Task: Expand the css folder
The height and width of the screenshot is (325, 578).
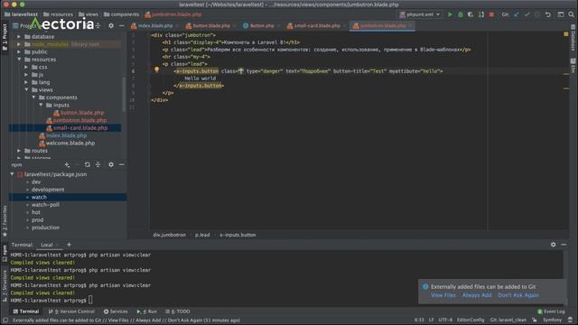Action: click(x=26, y=67)
